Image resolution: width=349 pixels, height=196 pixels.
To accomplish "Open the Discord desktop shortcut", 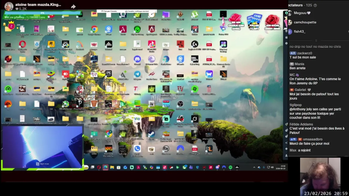I will point(137,59).
